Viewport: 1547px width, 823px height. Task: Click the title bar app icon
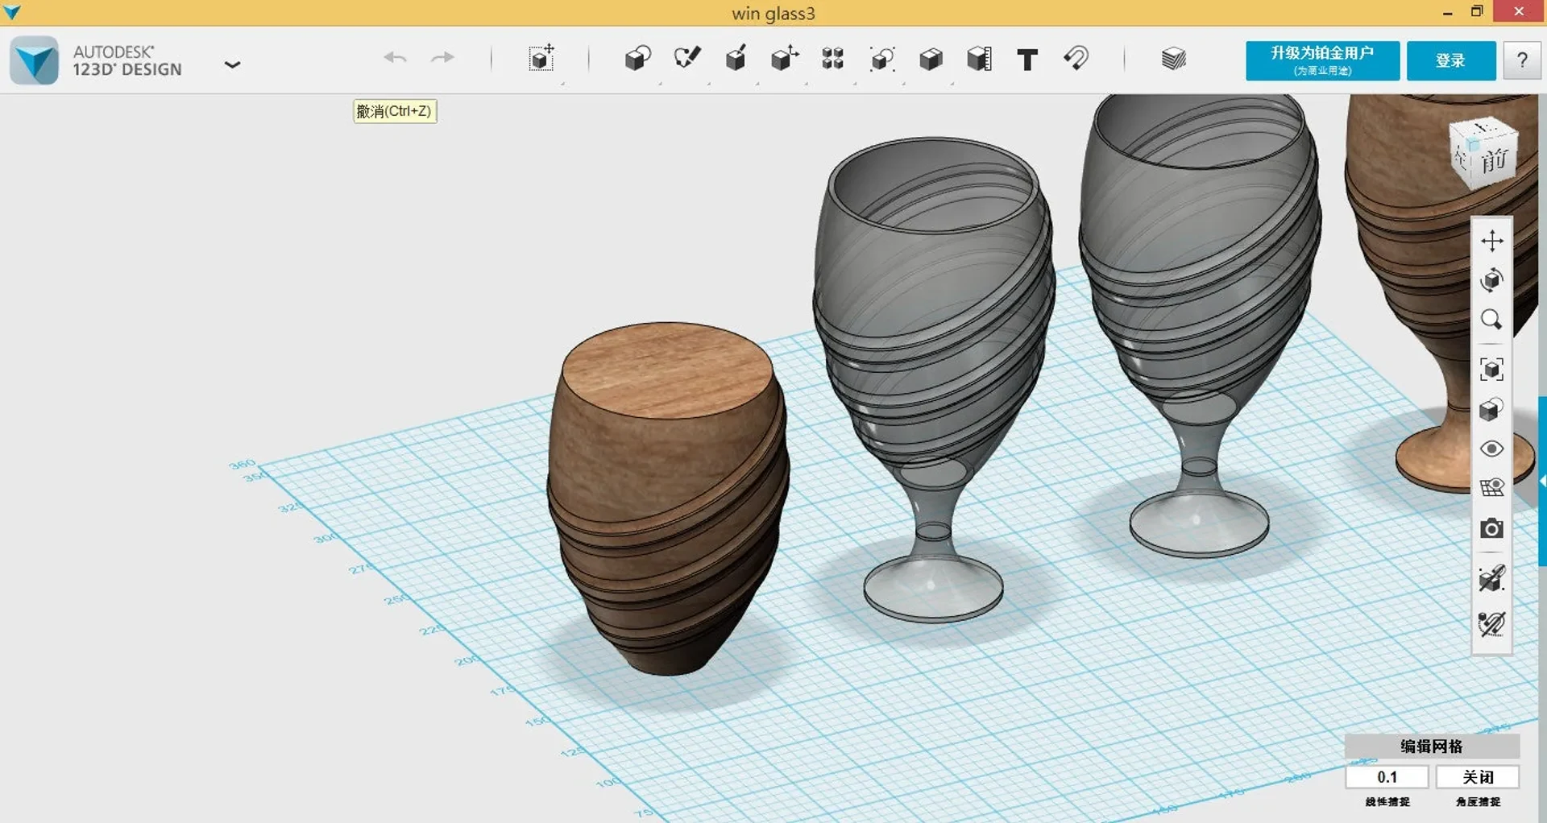click(12, 12)
